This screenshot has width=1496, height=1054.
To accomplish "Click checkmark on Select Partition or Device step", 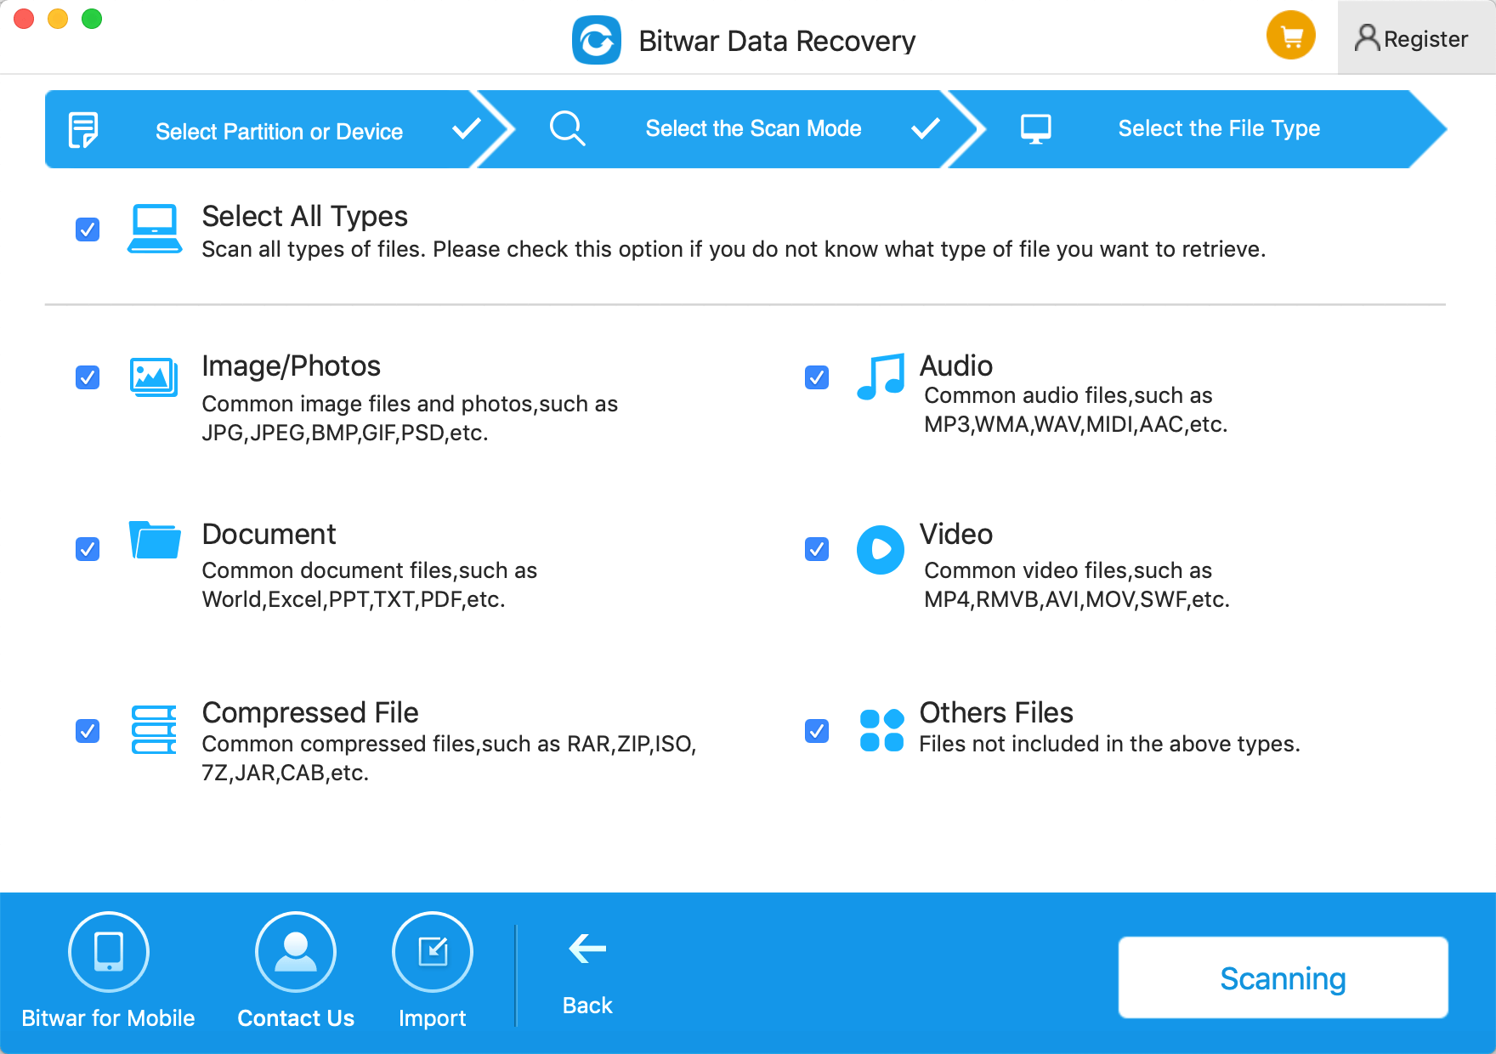I will pyautogui.click(x=467, y=128).
